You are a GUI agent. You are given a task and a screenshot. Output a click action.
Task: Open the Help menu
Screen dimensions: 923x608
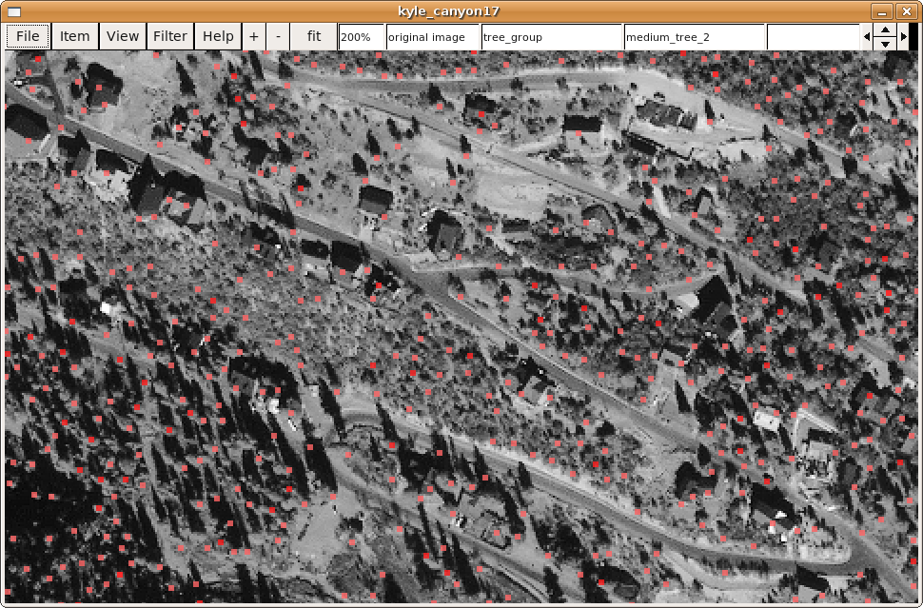[218, 36]
